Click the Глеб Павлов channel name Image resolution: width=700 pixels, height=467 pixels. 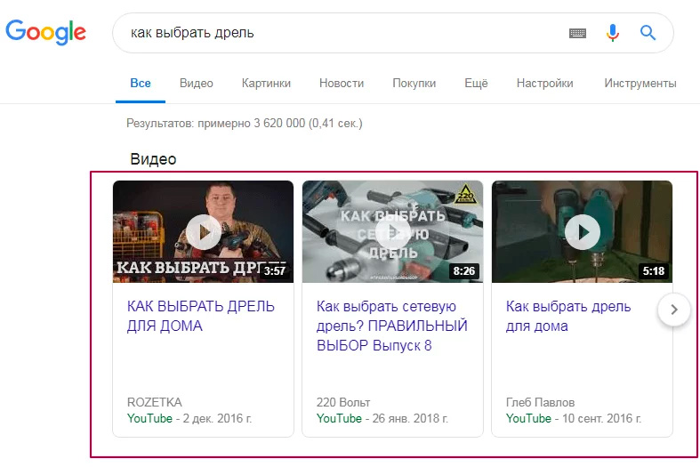pyautogui.click(x=540, y=402)
